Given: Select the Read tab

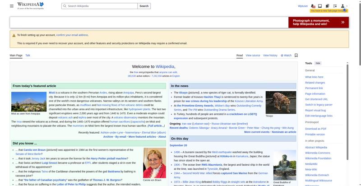Looking at the screenshot, I should [x=240, y=55].
